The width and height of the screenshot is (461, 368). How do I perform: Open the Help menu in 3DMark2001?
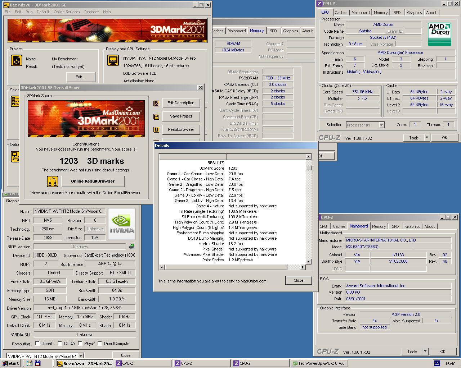[x=107, y=12]
